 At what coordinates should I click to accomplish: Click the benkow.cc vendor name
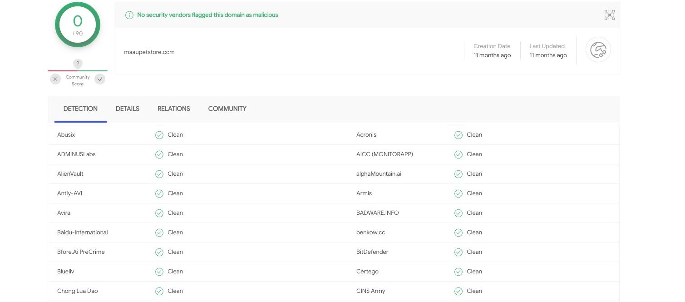(x=371, y=233)
